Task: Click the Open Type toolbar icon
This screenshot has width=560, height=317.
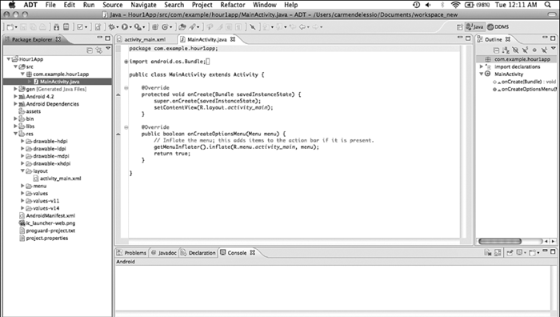Action: (x=182, y=26)
